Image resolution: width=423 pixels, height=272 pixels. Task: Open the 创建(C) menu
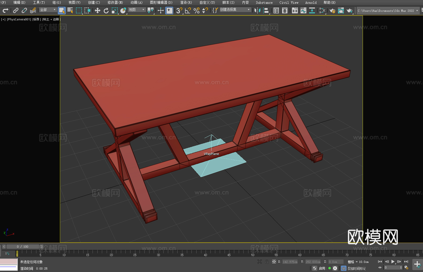[x=94, y=2]
